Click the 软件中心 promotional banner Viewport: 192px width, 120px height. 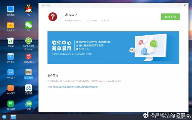click(x=113, y=47)
